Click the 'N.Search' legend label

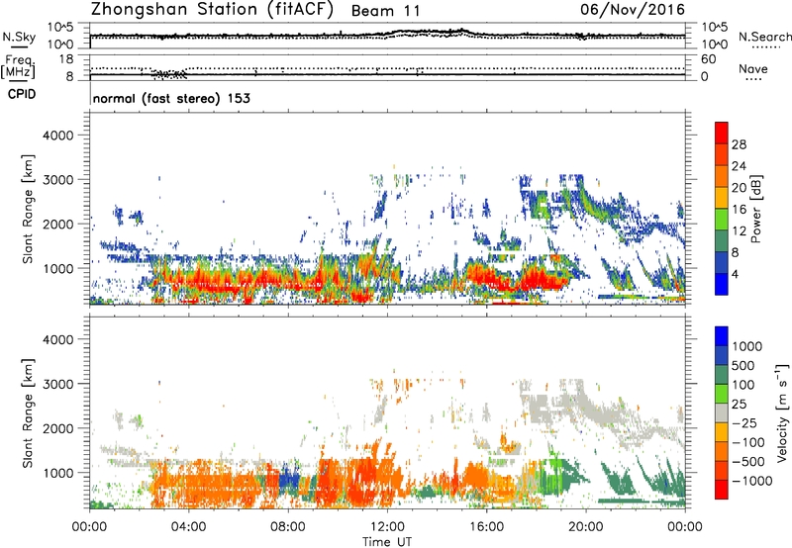pos(765,37)
